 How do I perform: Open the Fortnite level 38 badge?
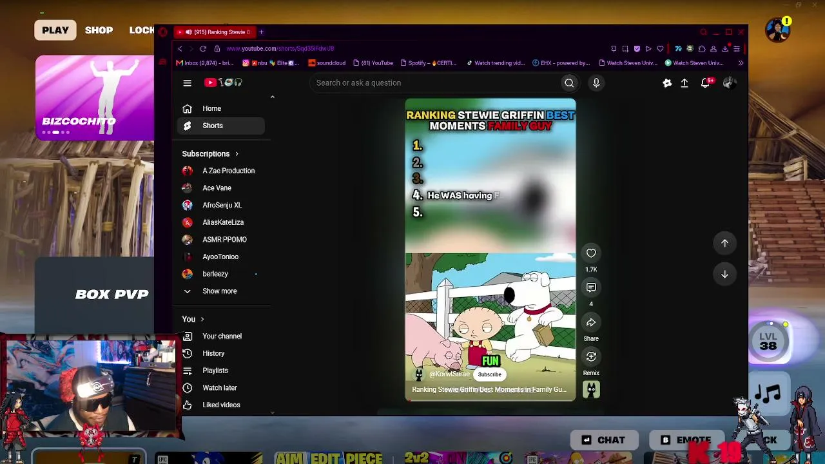coord(768,341)
